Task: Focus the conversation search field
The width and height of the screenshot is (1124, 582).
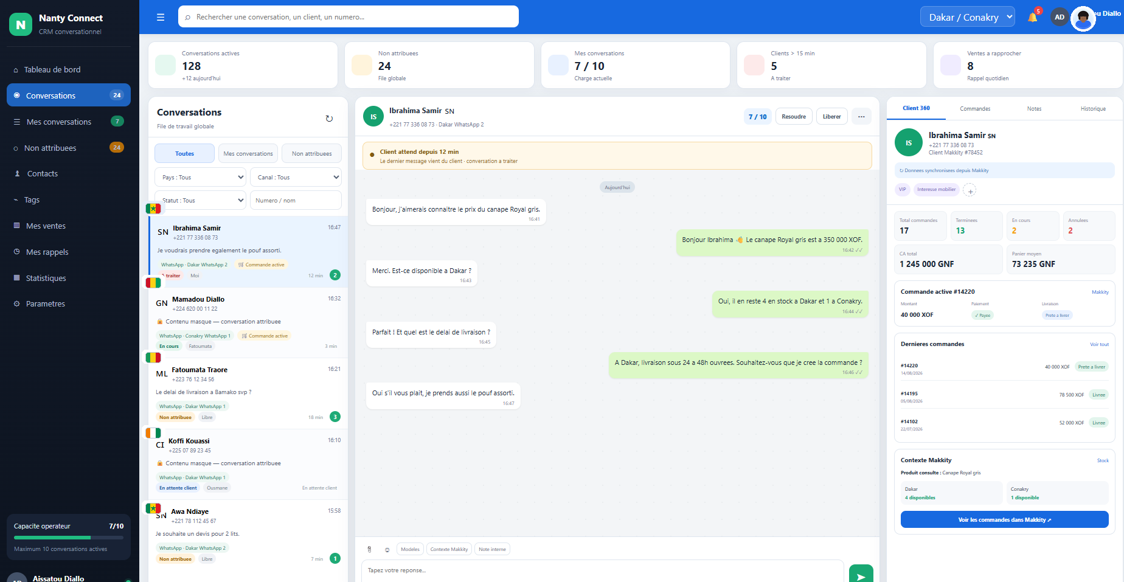Action: [x=349, y=16]
